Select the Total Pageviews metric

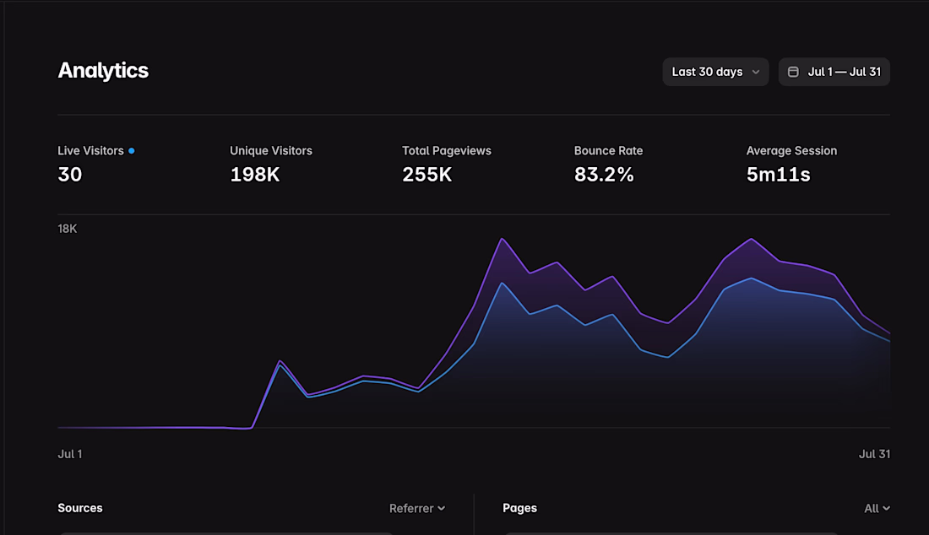(x=447, y=164)
